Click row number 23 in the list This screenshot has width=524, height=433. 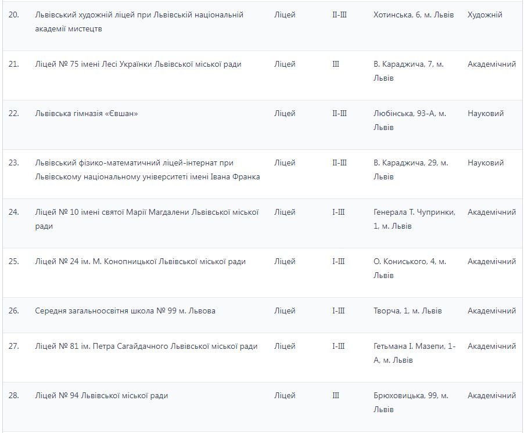(x=14, y=163)
